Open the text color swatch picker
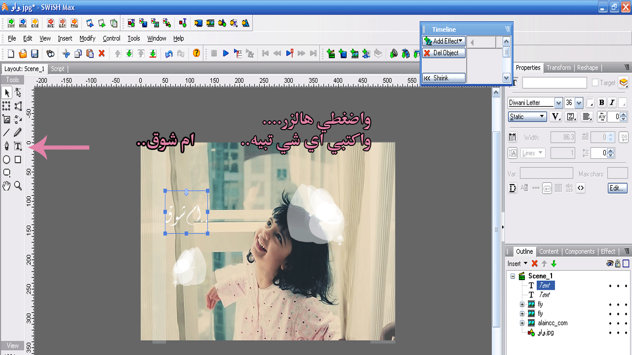Screen dimensions: 632x355 (x=590, y=103)
